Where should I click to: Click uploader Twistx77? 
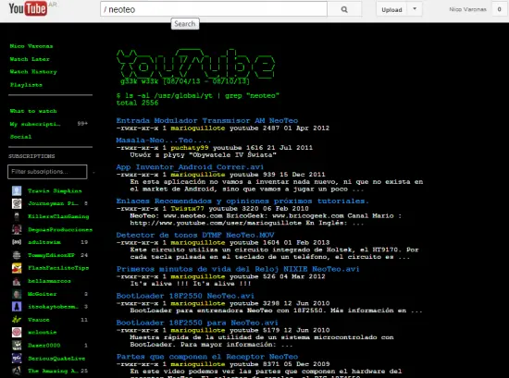187,209
